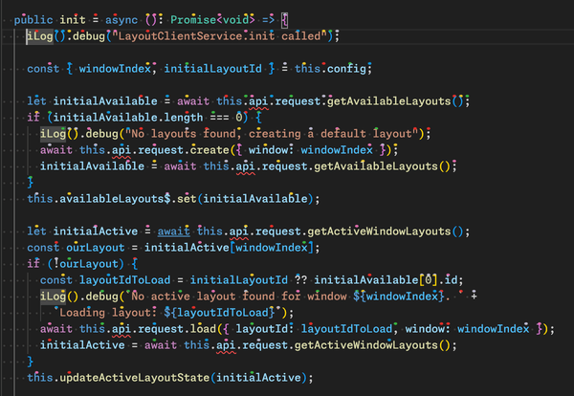
Task: Click 'windowIndex' inside the initialActive bracket index
Action: coord(272,248)
